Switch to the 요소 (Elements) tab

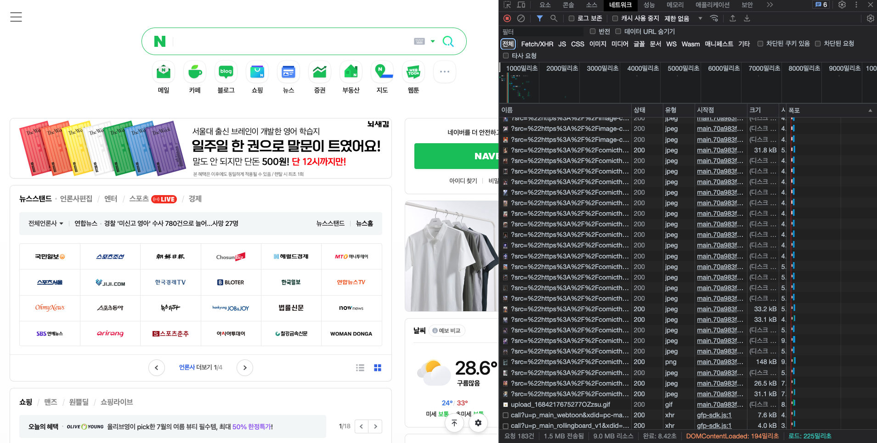pos(545,5)
